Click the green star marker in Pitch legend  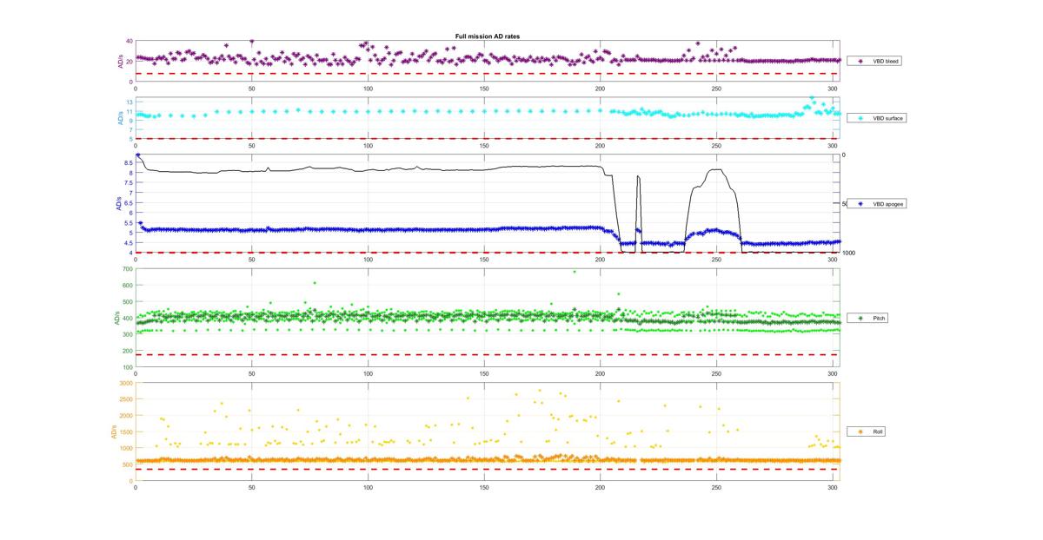tap(860, 319)
